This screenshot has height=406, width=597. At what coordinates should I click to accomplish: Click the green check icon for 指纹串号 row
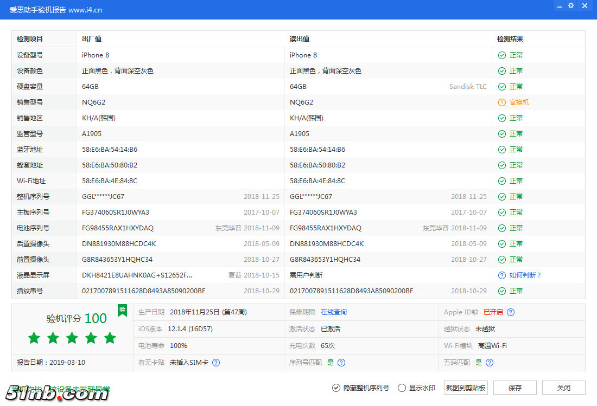[x=501, y=291]
